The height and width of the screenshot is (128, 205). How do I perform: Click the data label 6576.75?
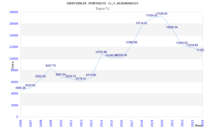(71, 76)
